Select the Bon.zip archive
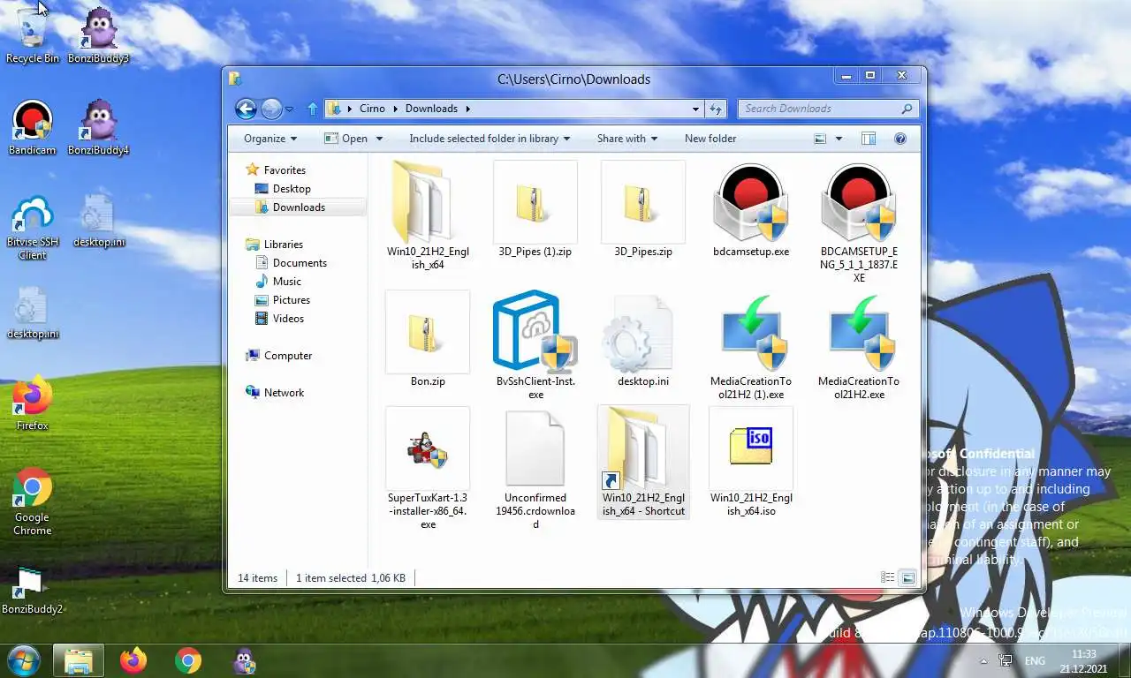 coord(428,340)
